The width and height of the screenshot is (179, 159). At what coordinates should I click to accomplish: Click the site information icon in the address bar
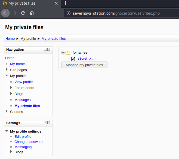69,13
